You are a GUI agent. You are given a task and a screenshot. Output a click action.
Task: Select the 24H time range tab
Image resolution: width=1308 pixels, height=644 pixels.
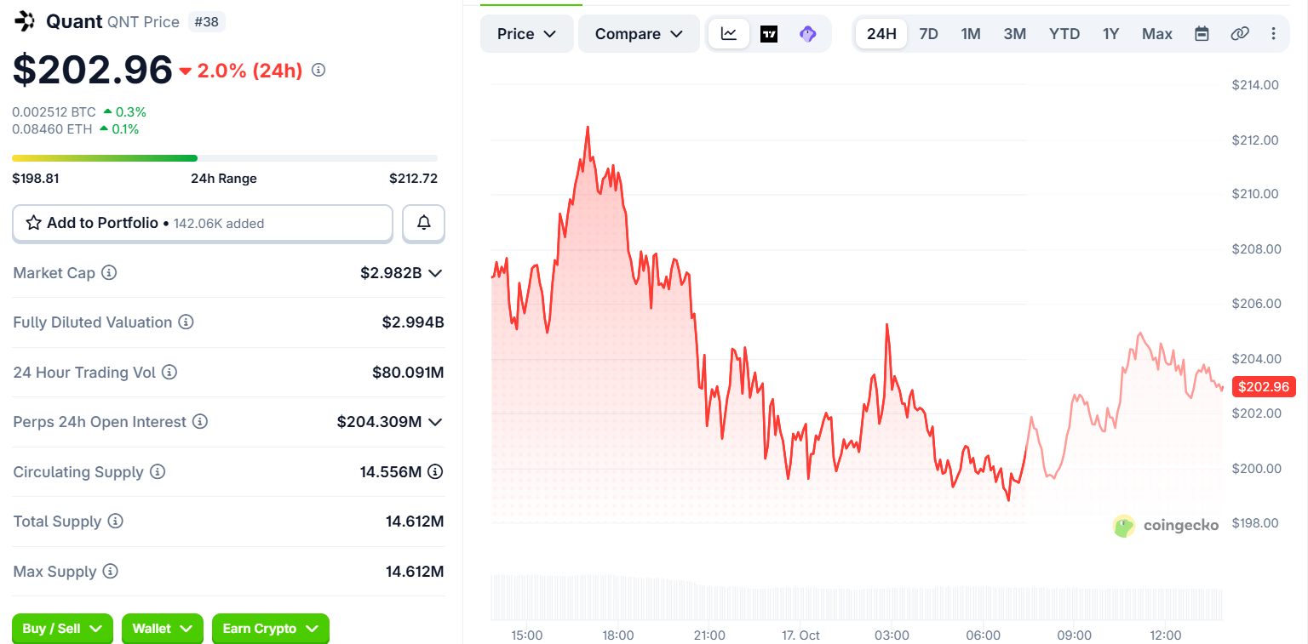click(881, 34)
